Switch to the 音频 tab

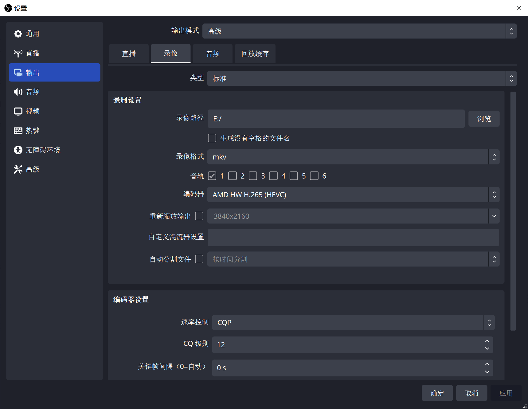point(213,53)
